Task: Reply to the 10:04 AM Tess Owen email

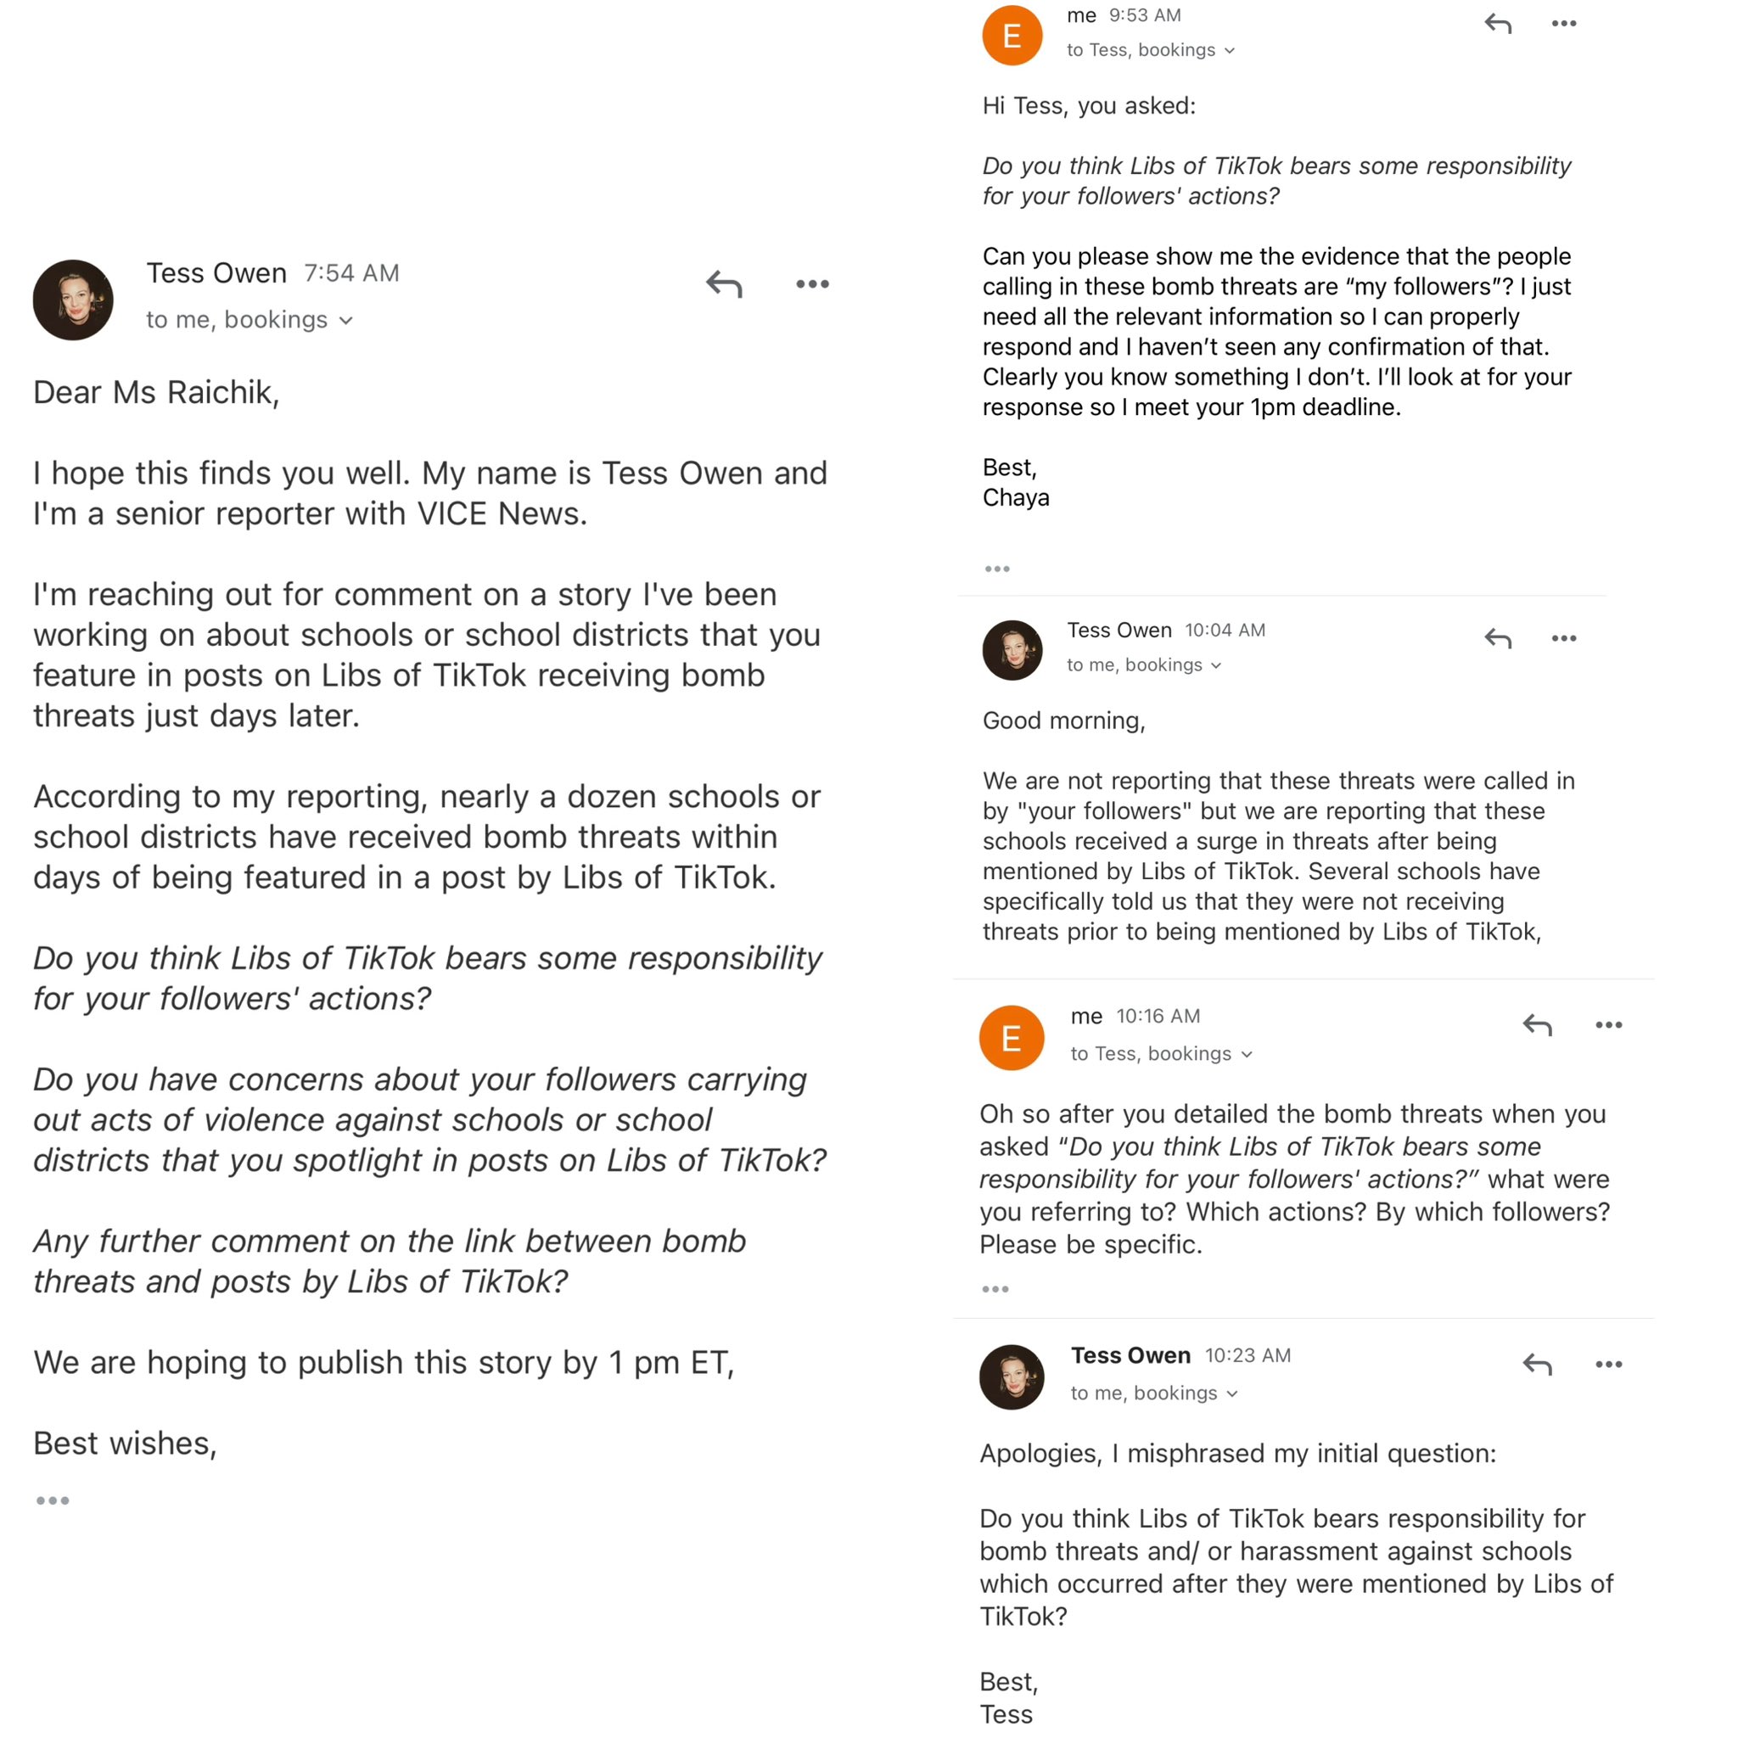Action: (x=1498, y=639)
